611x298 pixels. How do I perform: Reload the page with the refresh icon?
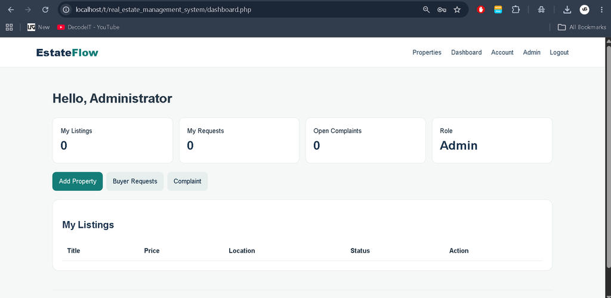pyautogui.click(x=45, y=10)
